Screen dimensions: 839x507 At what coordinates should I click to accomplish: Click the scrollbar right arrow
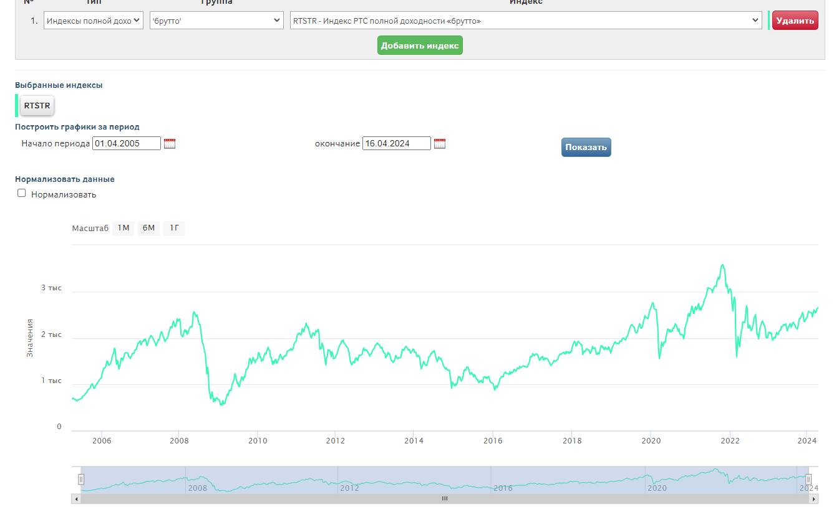(813, 499)
